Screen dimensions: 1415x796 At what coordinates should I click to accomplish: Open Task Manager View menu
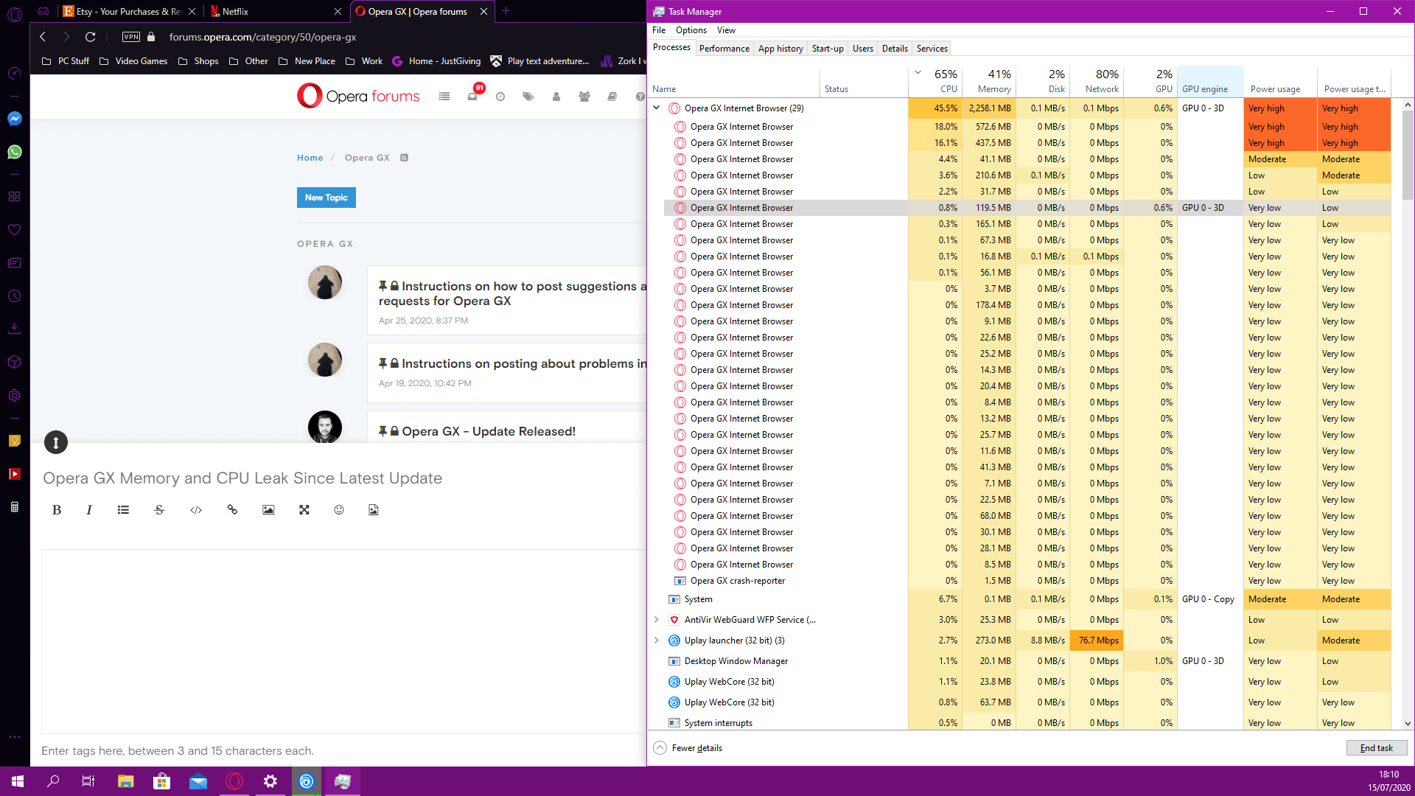point(726,30)
